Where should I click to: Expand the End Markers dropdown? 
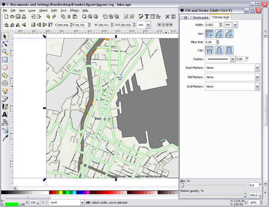(257, 87)
